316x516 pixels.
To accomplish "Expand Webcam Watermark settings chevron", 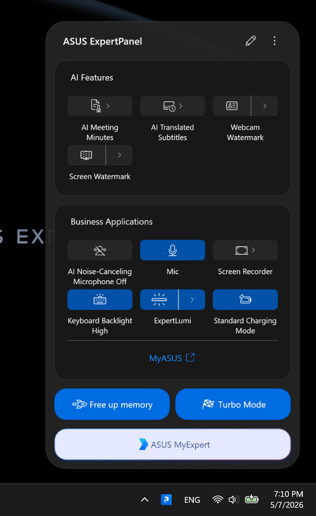I will pos(265,106).
